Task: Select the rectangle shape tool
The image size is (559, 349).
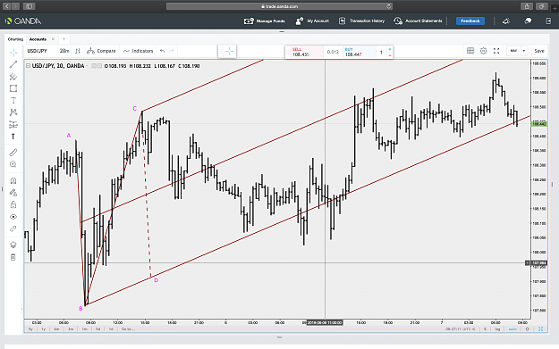Action: tap(13, 88)
